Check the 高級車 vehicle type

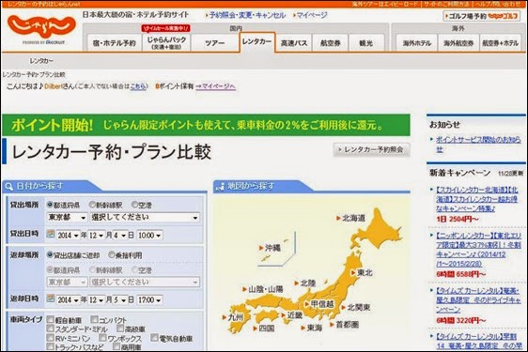[x=120, y=328]
